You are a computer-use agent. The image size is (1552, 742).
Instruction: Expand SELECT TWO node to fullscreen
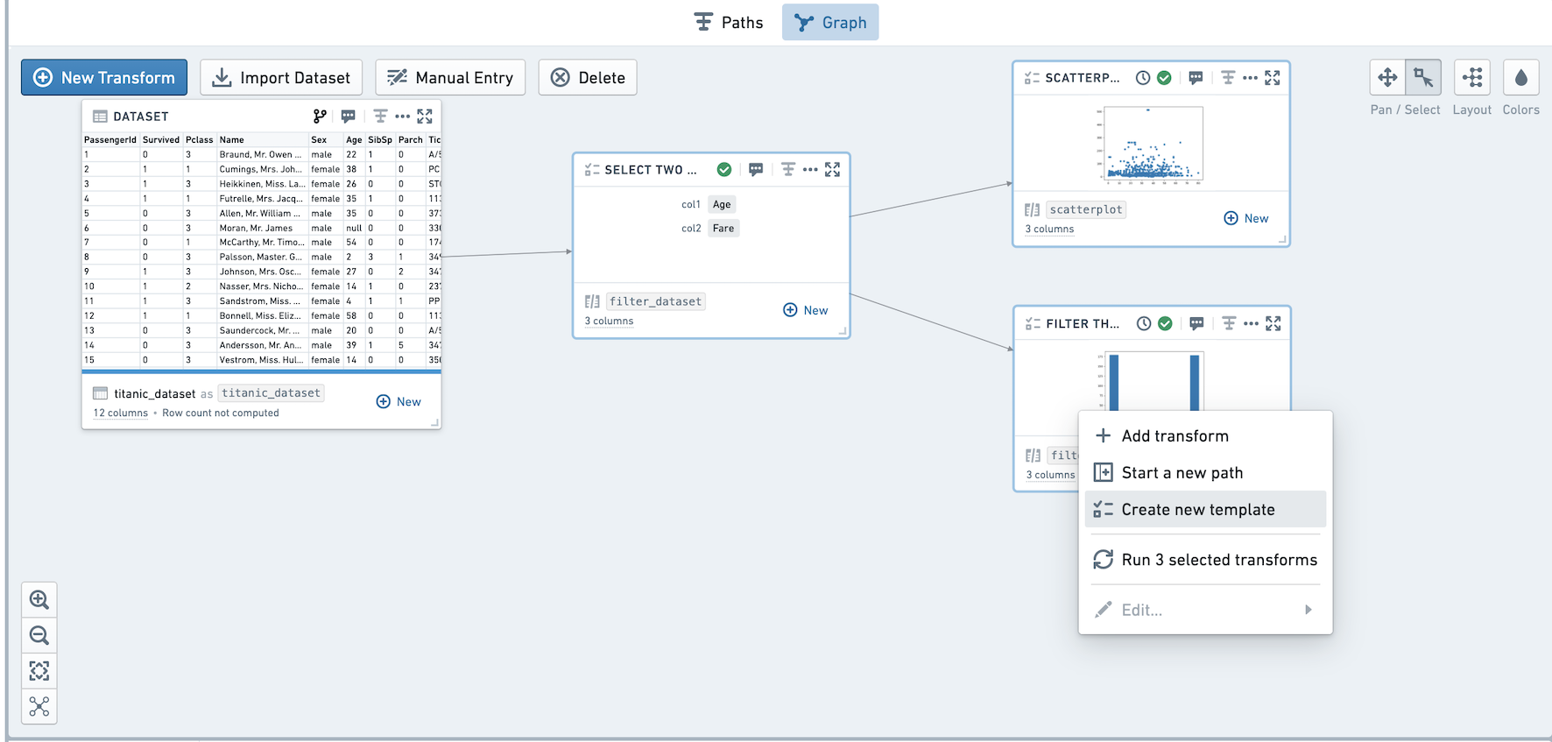832,169
